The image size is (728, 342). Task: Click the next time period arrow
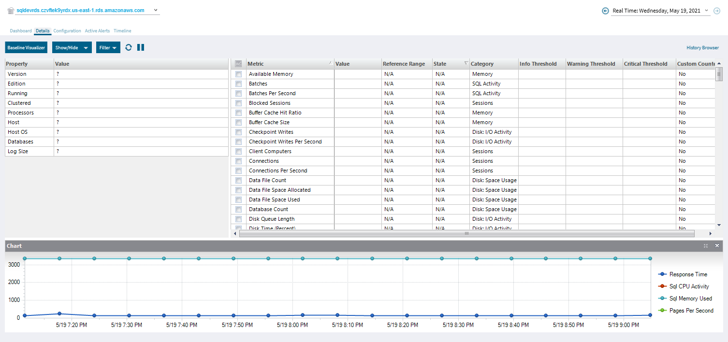tap(717, 11)
